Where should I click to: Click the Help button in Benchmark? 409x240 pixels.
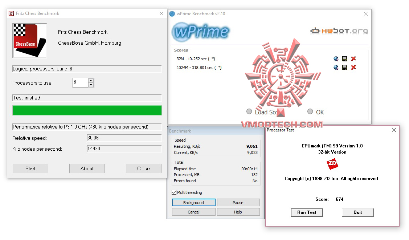click(238, 212)
